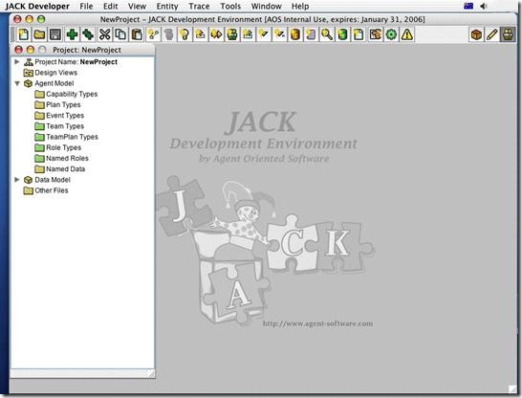Open the Trace menu
Viewport: 522px width, 398px height.
pyautogui.click(x=199, y=6)
